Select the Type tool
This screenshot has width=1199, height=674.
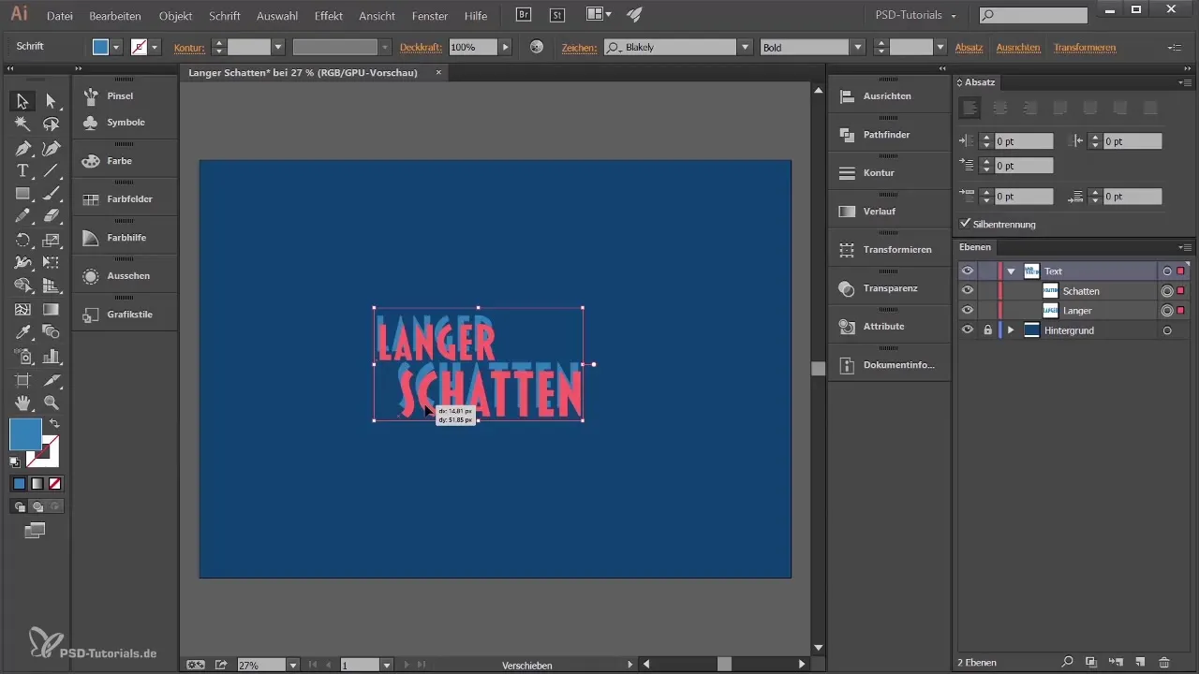tap(22, 170)
